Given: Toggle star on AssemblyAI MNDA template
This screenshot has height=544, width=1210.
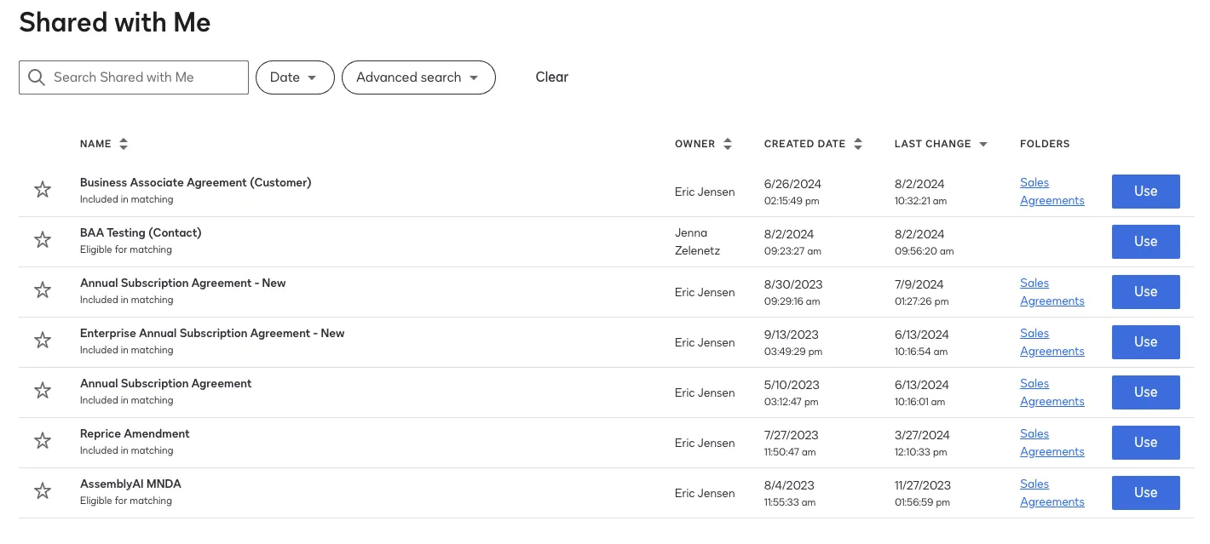Looking at the screenshot, I should [x=43, y=491].
